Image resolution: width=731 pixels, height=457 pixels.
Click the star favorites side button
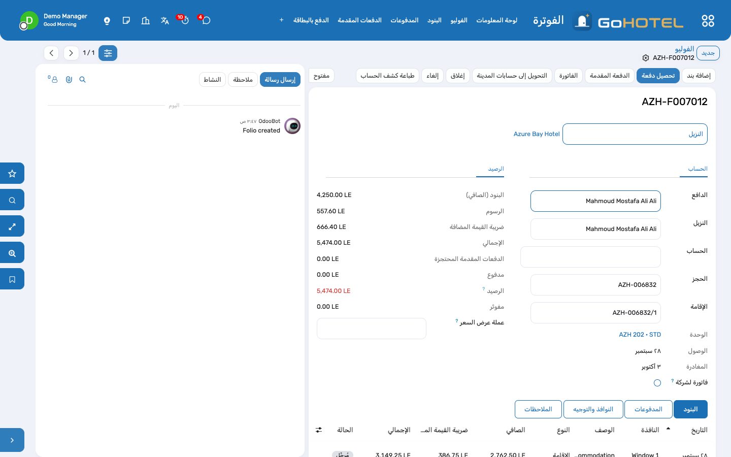(x=12, y=173)
